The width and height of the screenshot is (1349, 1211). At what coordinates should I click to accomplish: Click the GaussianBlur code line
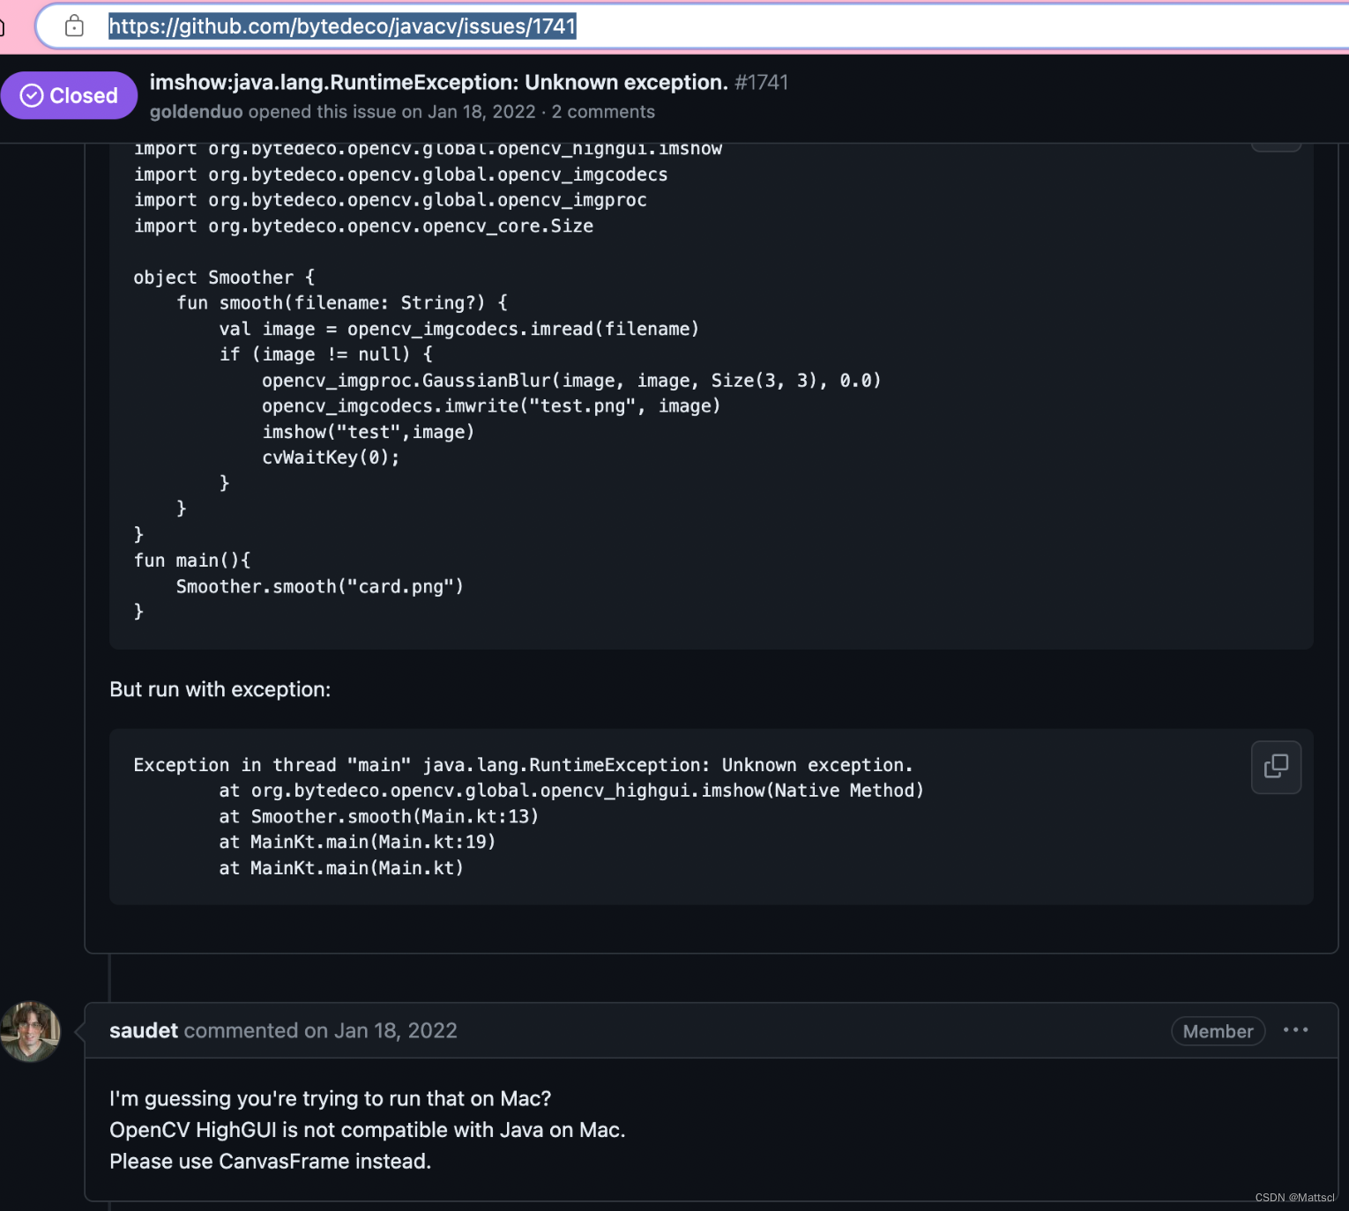tap(571, 381)
